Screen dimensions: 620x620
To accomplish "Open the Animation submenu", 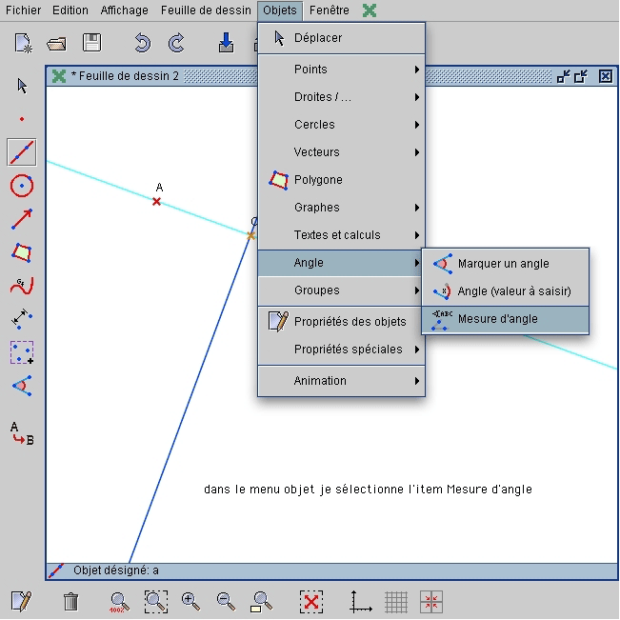I will tap(341, 381).
